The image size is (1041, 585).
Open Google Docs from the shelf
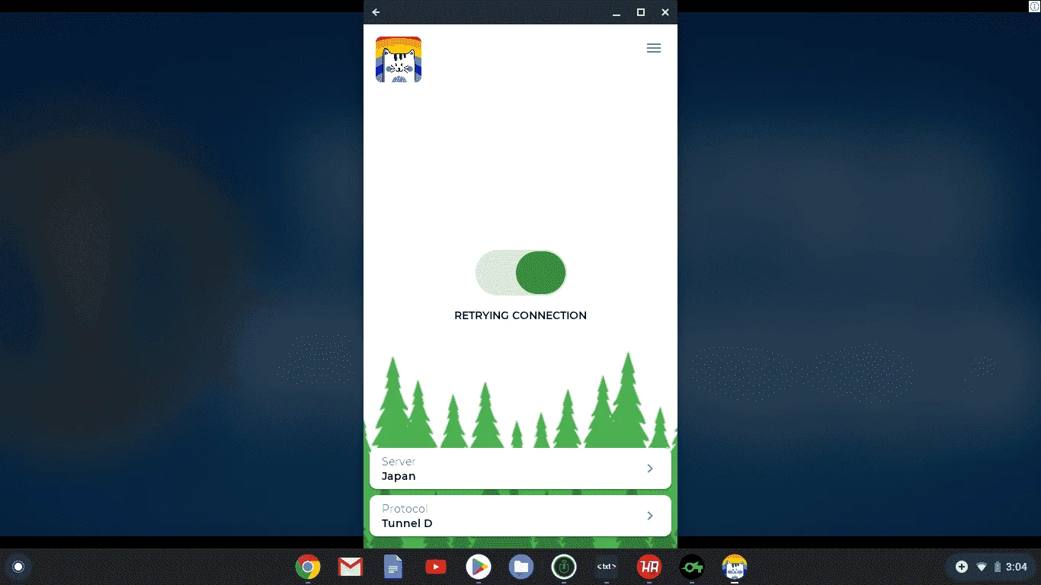pos(393,567)
